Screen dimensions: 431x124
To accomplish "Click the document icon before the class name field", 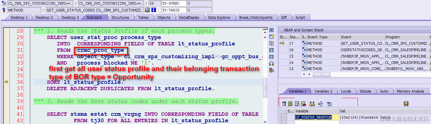I will [3, 3].
